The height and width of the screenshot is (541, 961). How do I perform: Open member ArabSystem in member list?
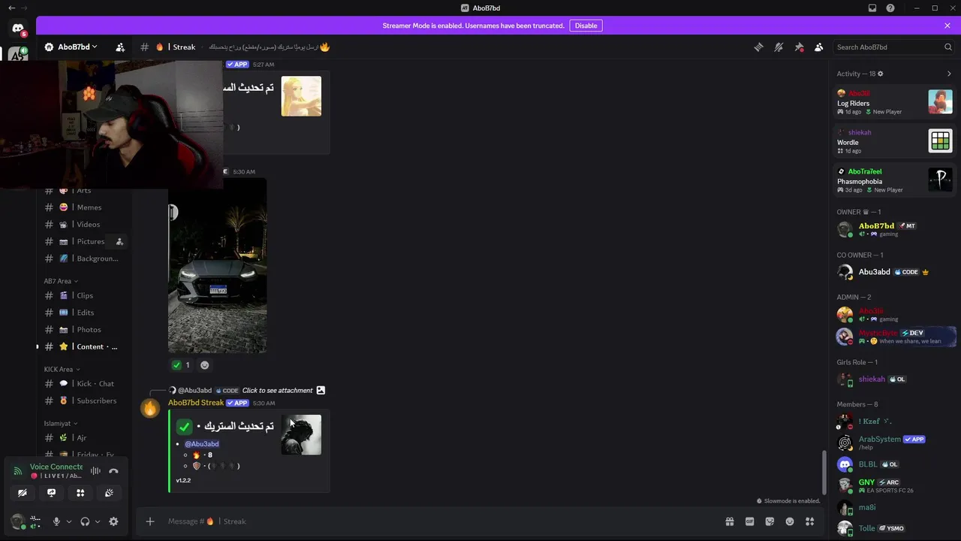pyautogui.click(x=893, y=443)
